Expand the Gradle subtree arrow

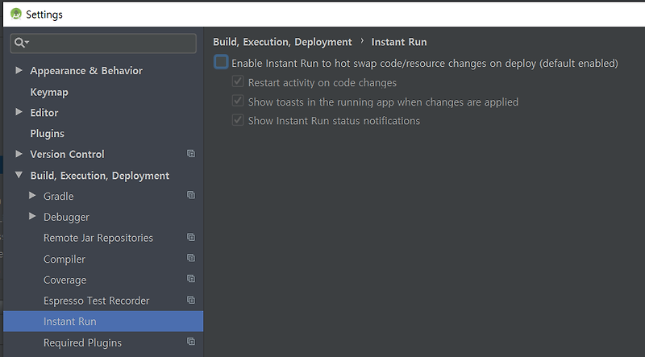(32, 196)
